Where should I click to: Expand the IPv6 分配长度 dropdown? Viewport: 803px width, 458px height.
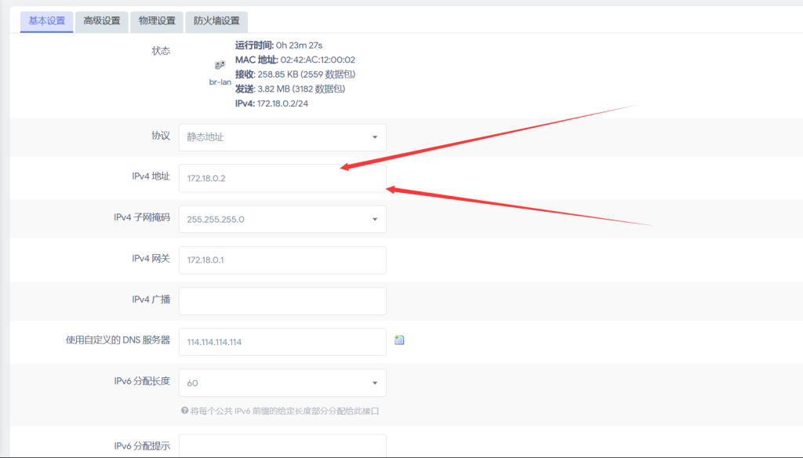tap(282, 383)
